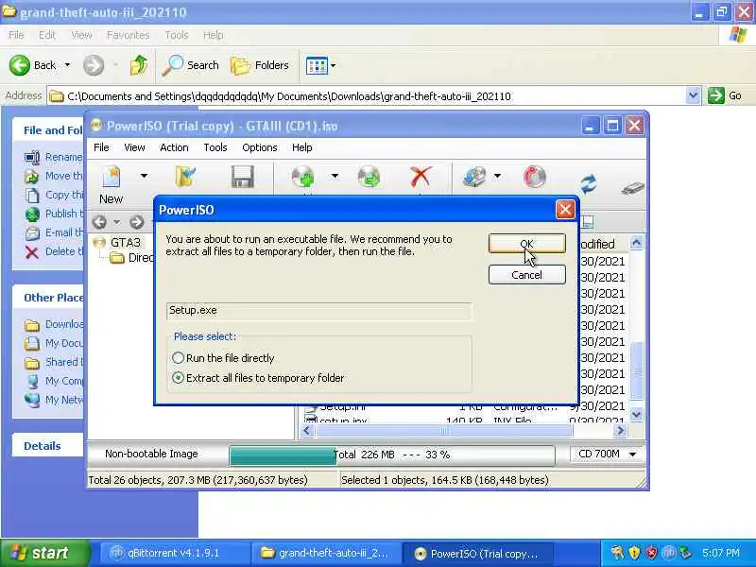Screen dimensions: 756x567
Task: Open Downloads under Other Places
Action: [x=54, y=324]
